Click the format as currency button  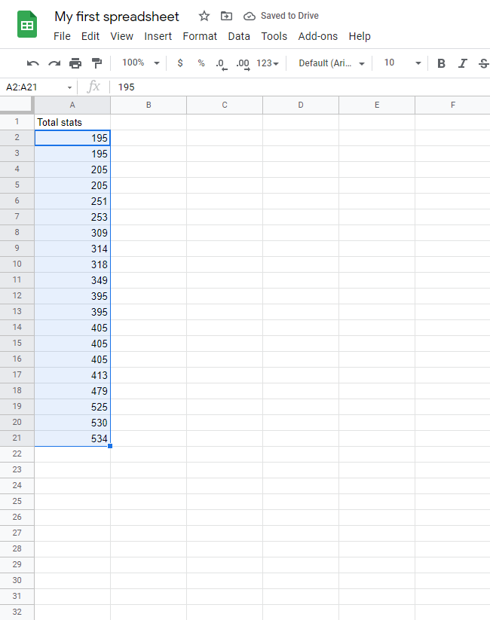(180, 63)
